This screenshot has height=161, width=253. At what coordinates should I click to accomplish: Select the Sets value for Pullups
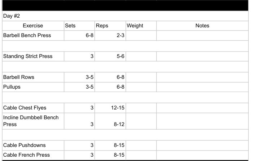[79, 87]
